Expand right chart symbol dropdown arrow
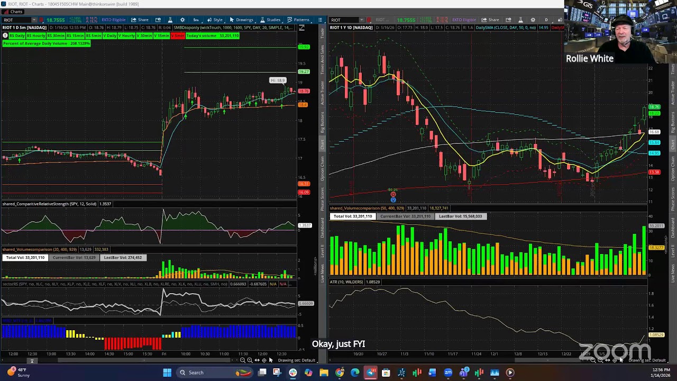This screenshot has height=381, width=677. 362,20
